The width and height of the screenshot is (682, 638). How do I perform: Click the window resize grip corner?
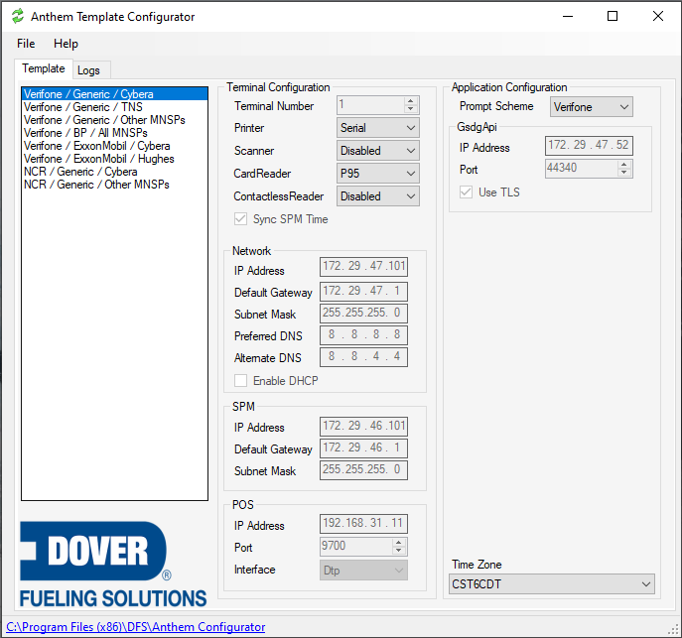pos(674,631)
